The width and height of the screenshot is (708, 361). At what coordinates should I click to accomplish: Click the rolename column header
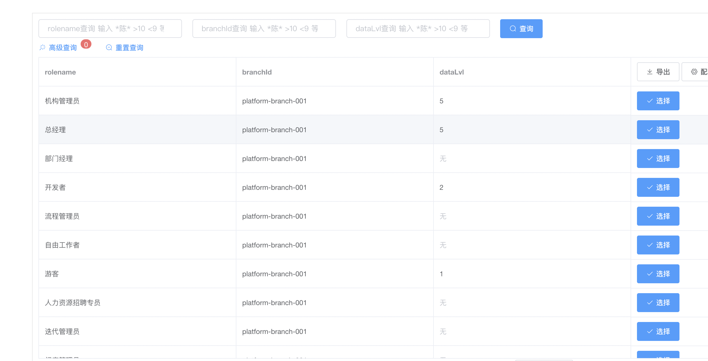coord(60,72)
